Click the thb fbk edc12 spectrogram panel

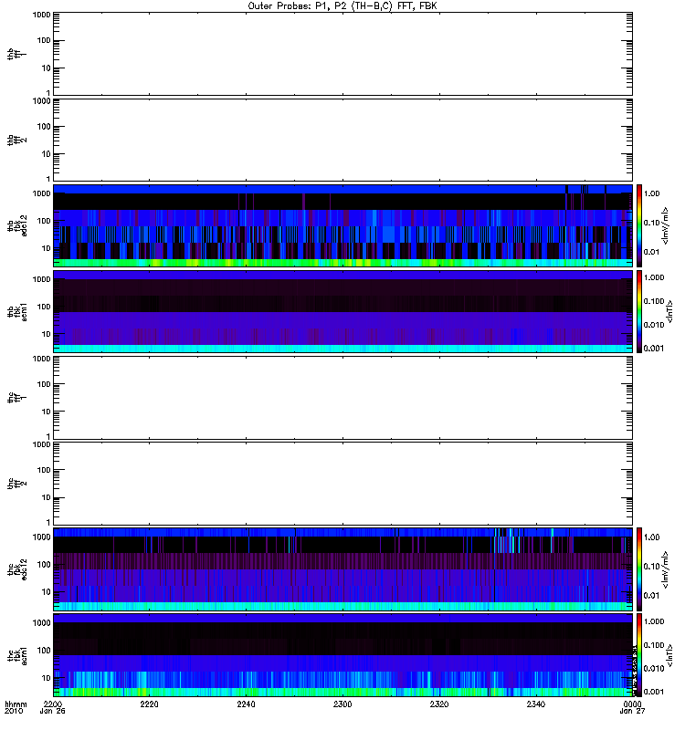[x=342, y=225]
